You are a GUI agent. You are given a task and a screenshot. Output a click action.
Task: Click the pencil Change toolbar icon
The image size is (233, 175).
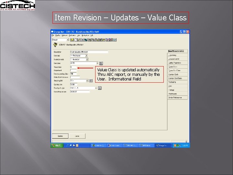click(79, 40)
